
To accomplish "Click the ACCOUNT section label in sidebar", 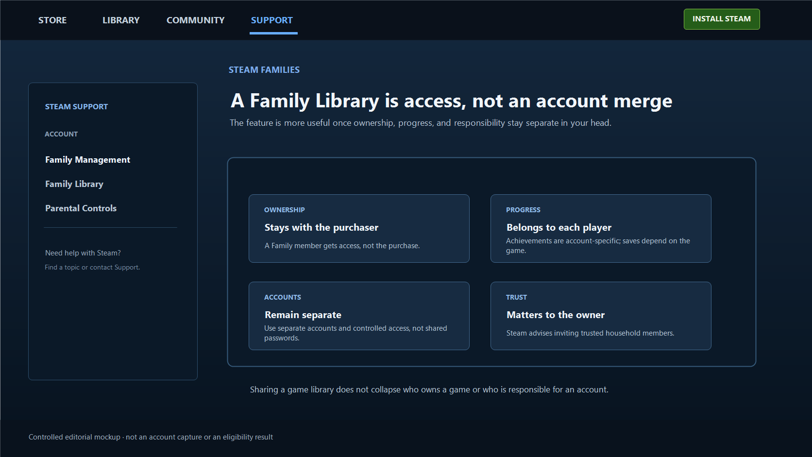I will (x=61, y=134).
